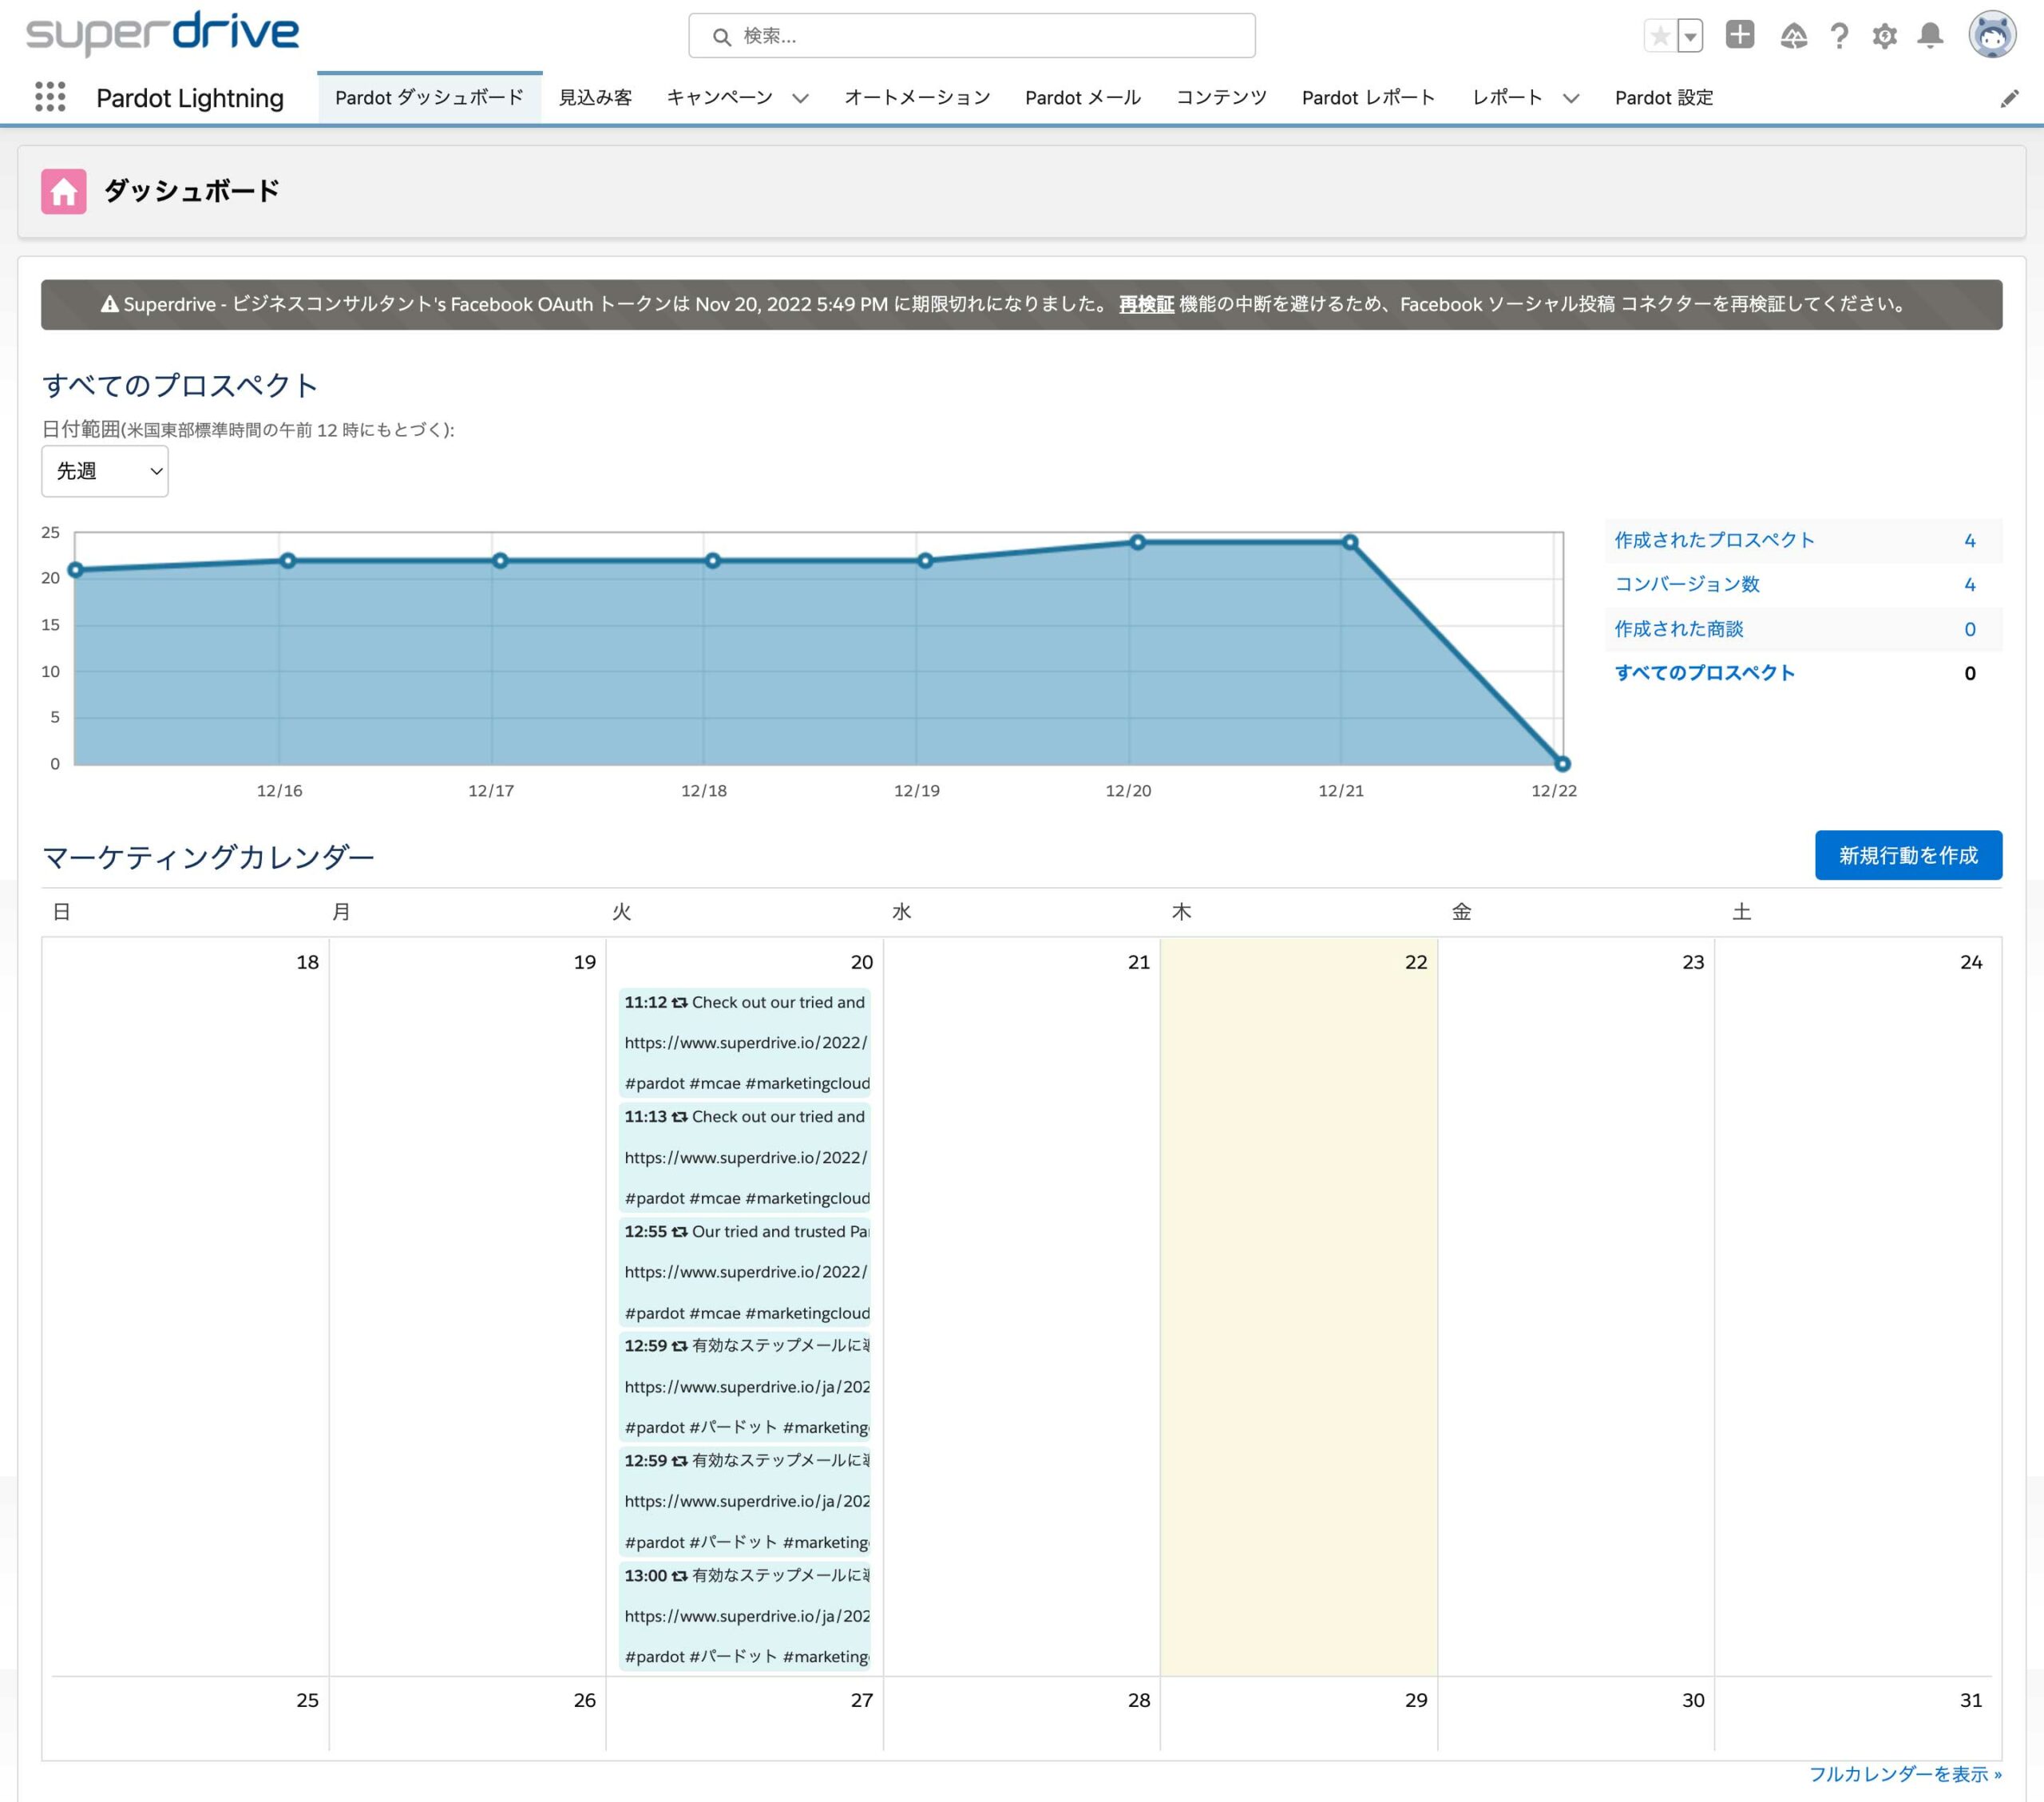Select the すべてのプロスペクト metric link
The height and width of the screenshot is (1802, 2044).
click(1705, 673)
